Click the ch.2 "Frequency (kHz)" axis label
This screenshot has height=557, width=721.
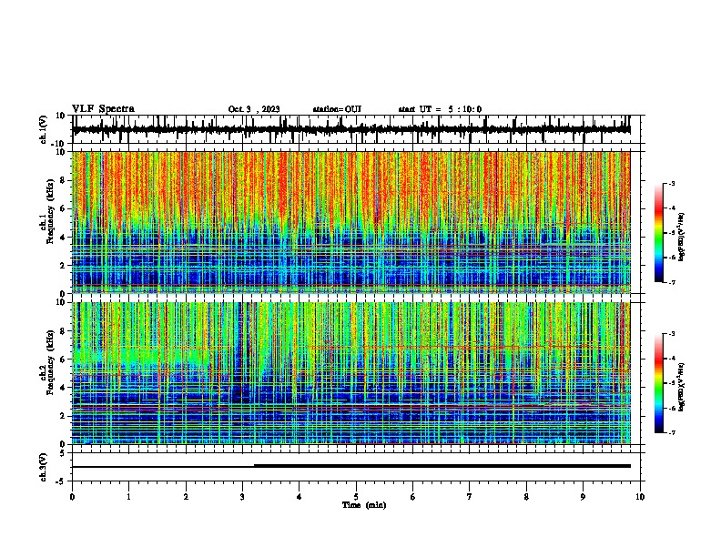tap(50, 362)
